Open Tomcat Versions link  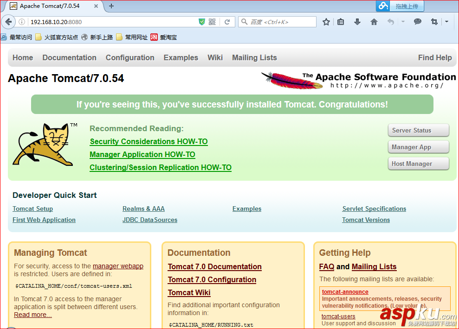click(x=366, y=220)
